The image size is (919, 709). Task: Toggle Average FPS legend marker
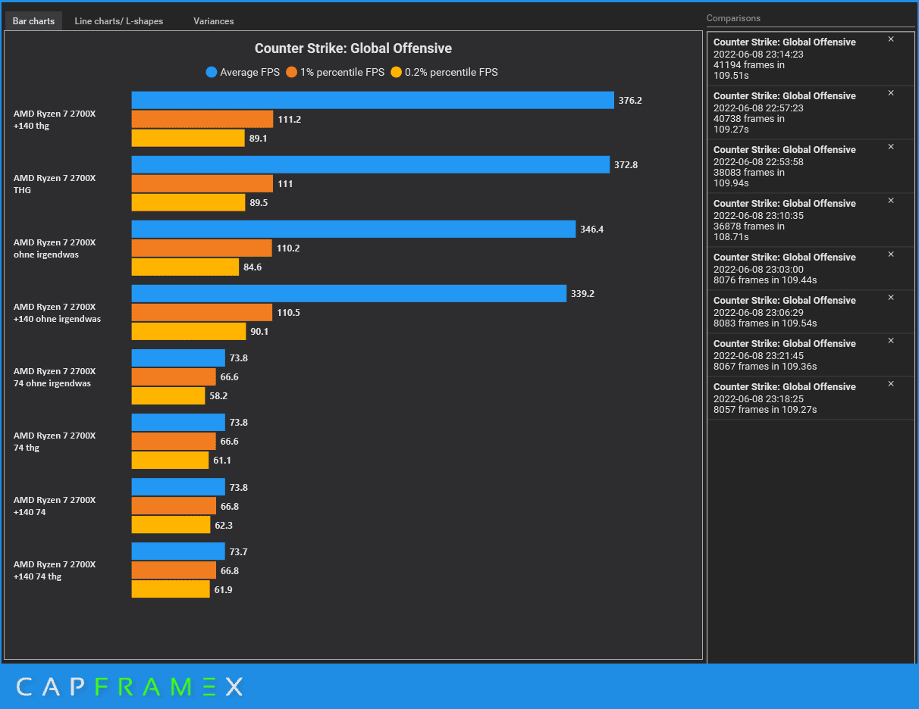pyautogui.click(x=212, y=73)
